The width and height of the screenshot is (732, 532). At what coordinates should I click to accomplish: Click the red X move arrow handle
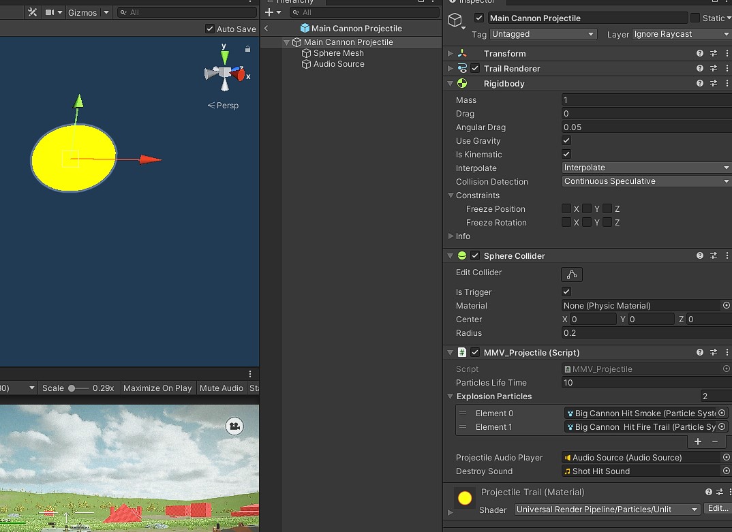151,159
